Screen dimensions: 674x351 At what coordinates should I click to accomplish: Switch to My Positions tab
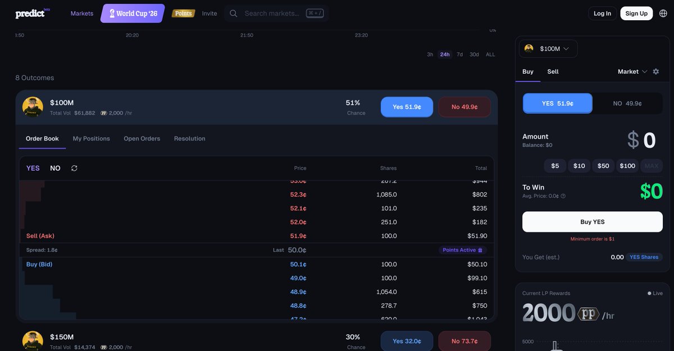coord(92,139)
